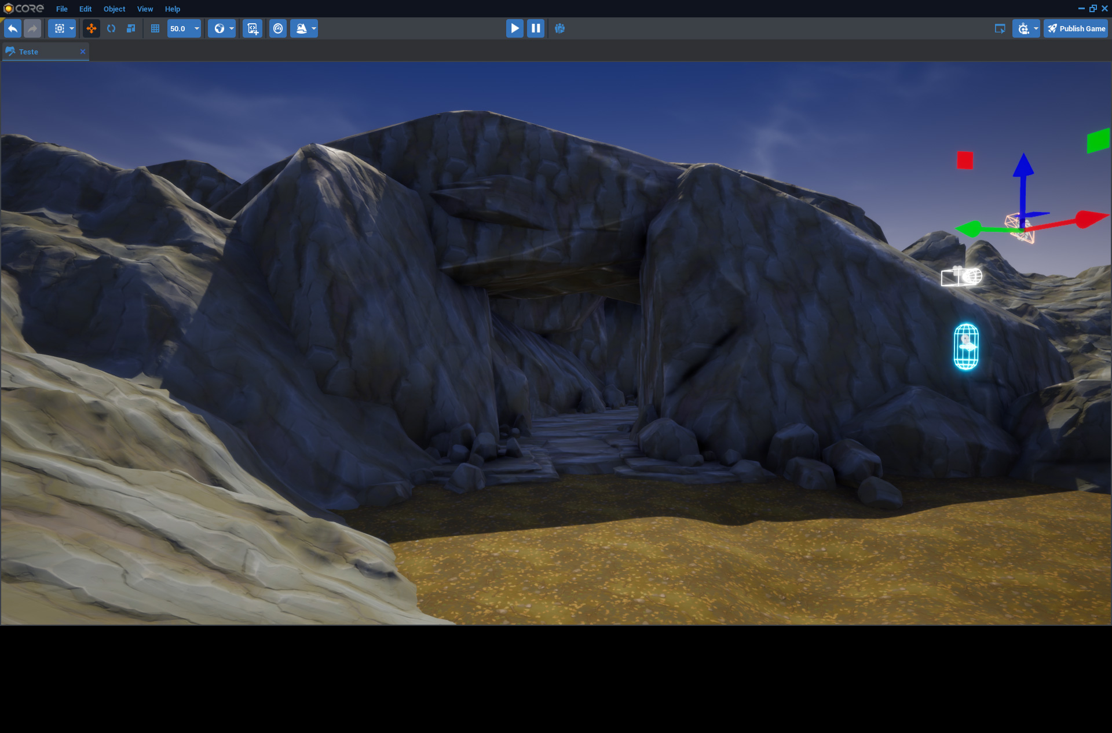Expand the terrain tool dropdown arrow
1112x733 pixels.
click(314, 28)
